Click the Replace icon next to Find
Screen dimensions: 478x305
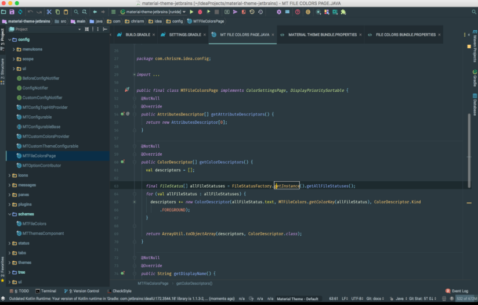click(85, 12)
